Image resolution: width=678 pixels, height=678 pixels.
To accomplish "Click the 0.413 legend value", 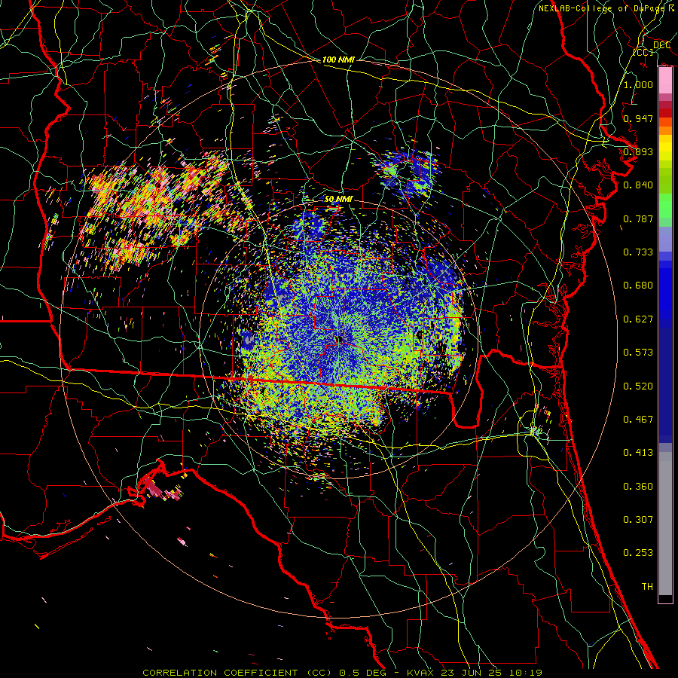I will [638, 453].
